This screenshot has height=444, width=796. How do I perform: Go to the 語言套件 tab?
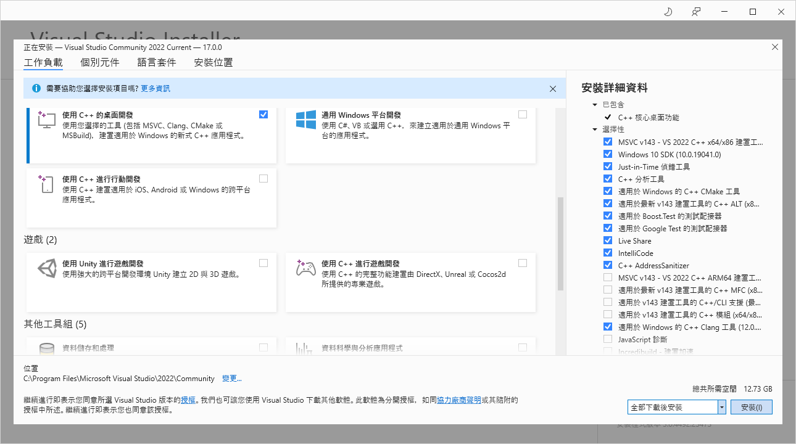(x=157, y=62)
